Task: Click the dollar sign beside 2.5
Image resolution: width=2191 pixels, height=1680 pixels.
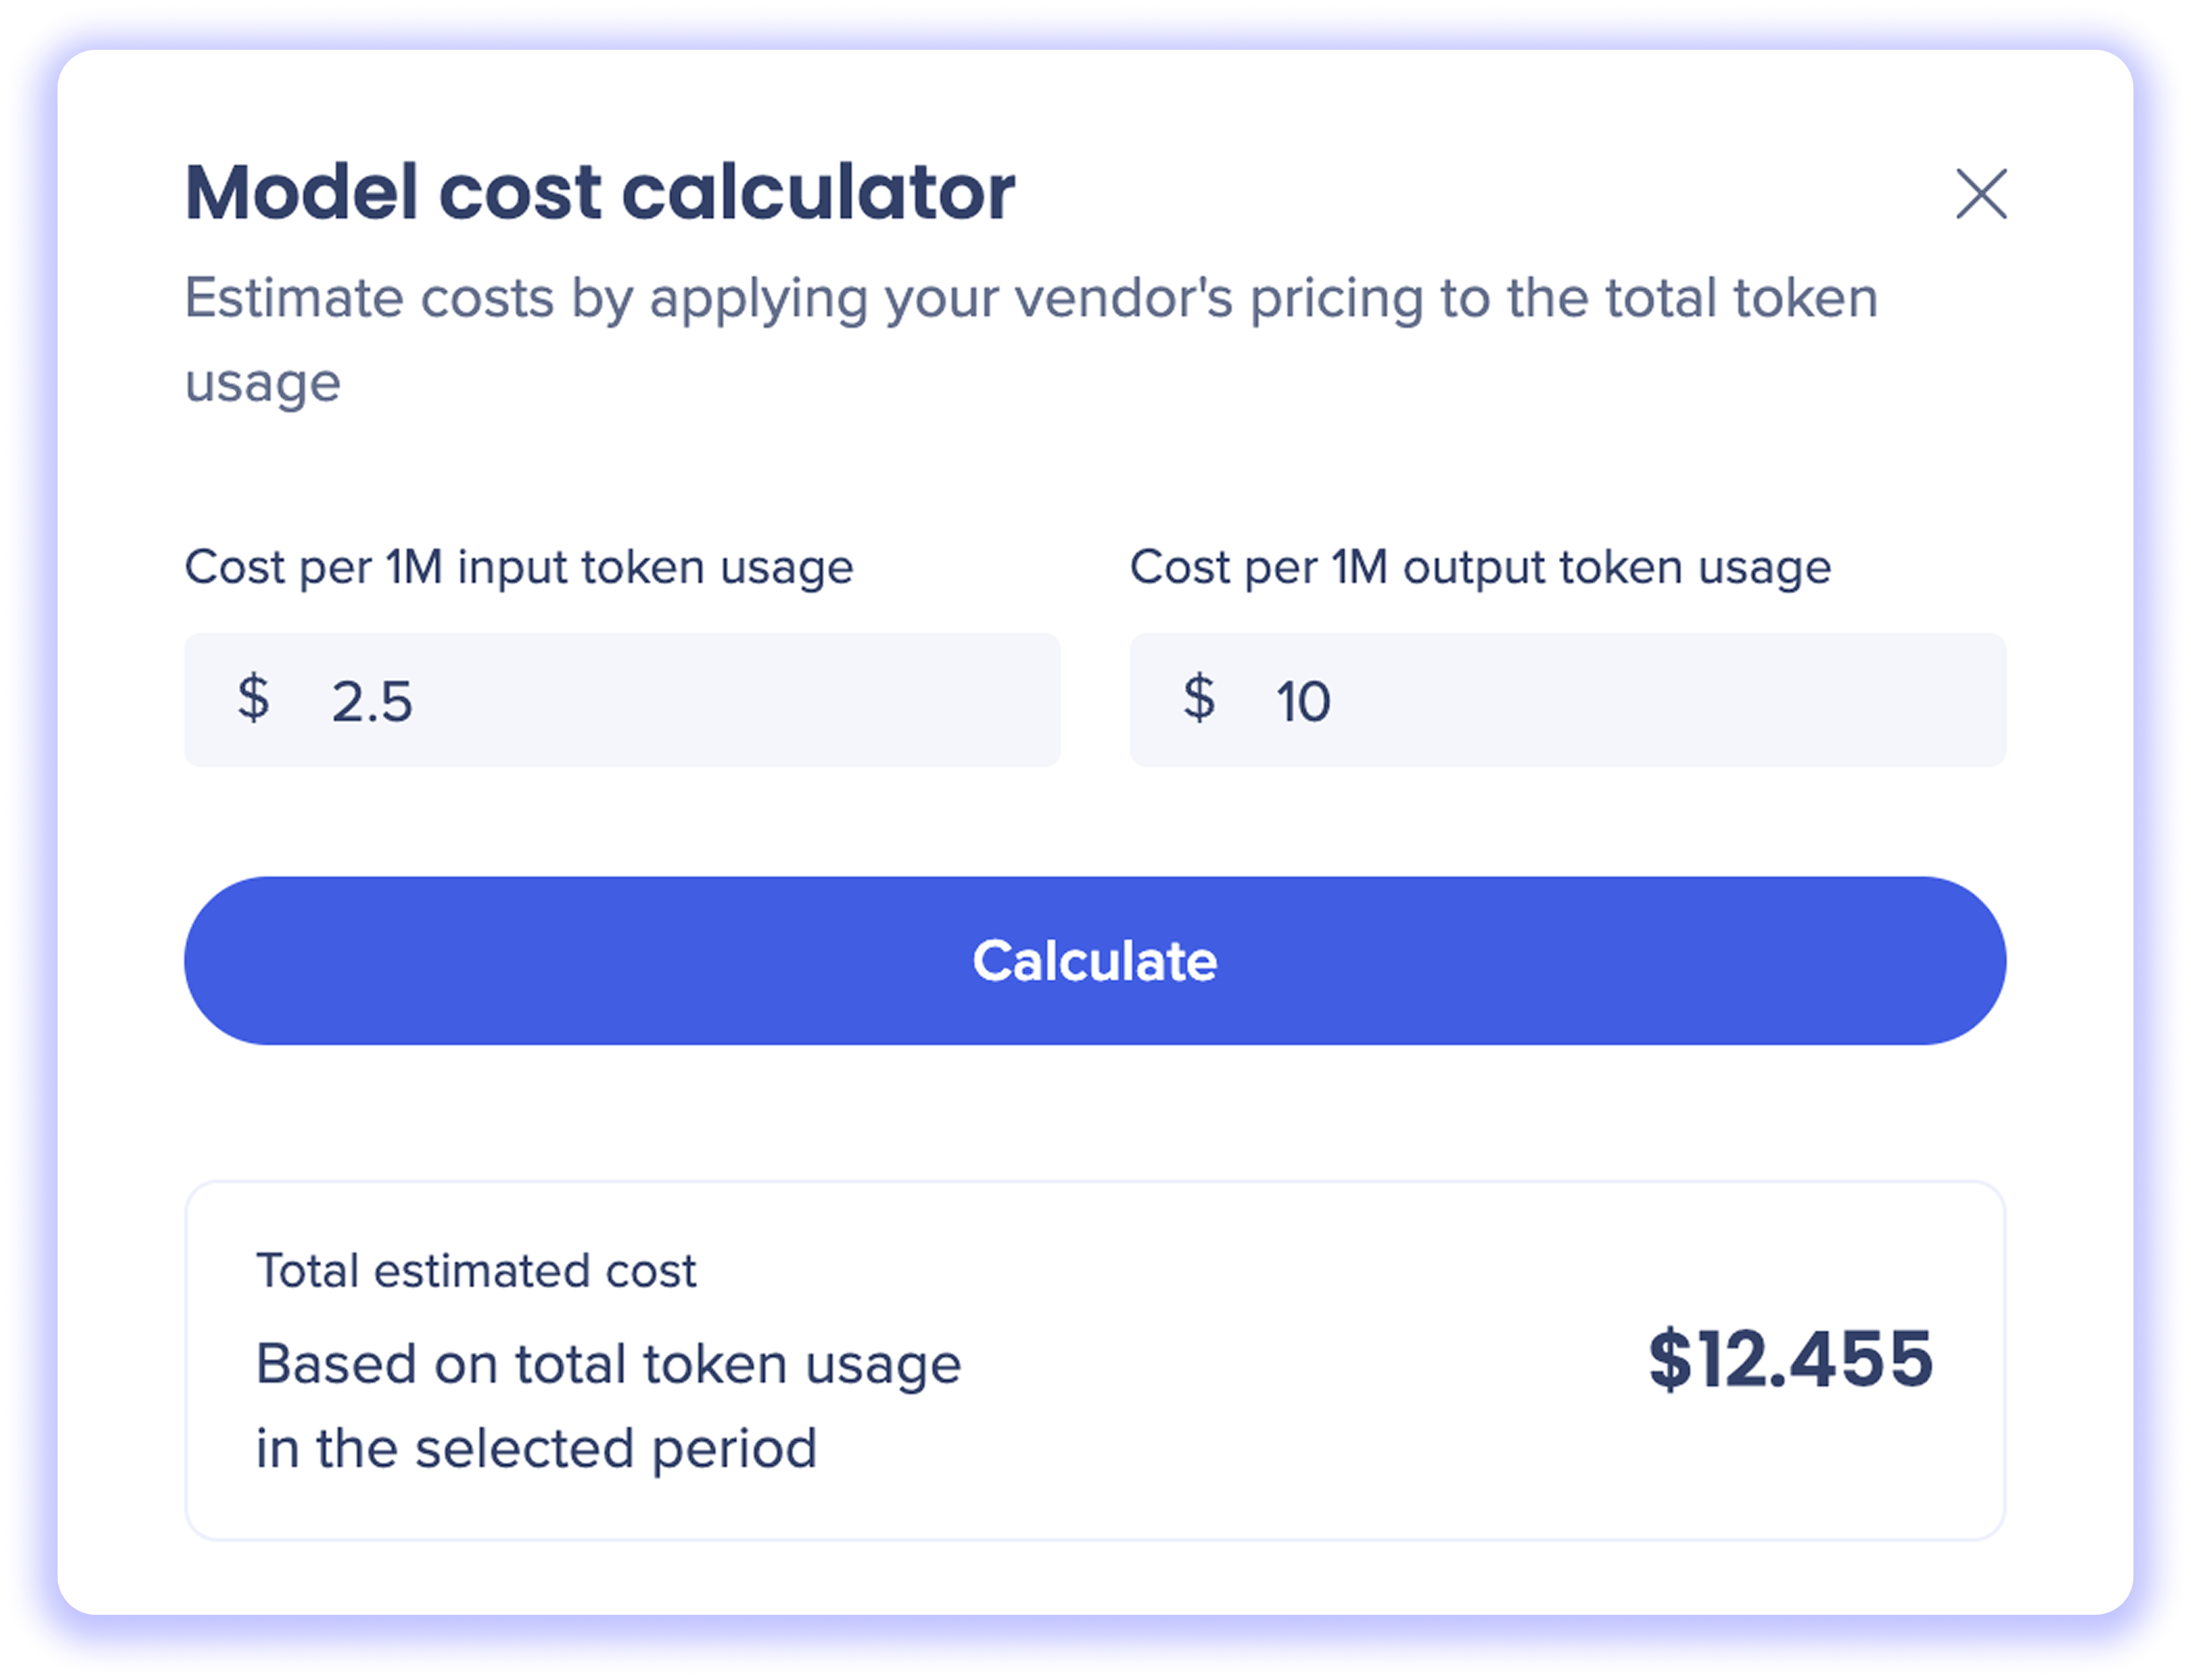Action: pos(253,698)
